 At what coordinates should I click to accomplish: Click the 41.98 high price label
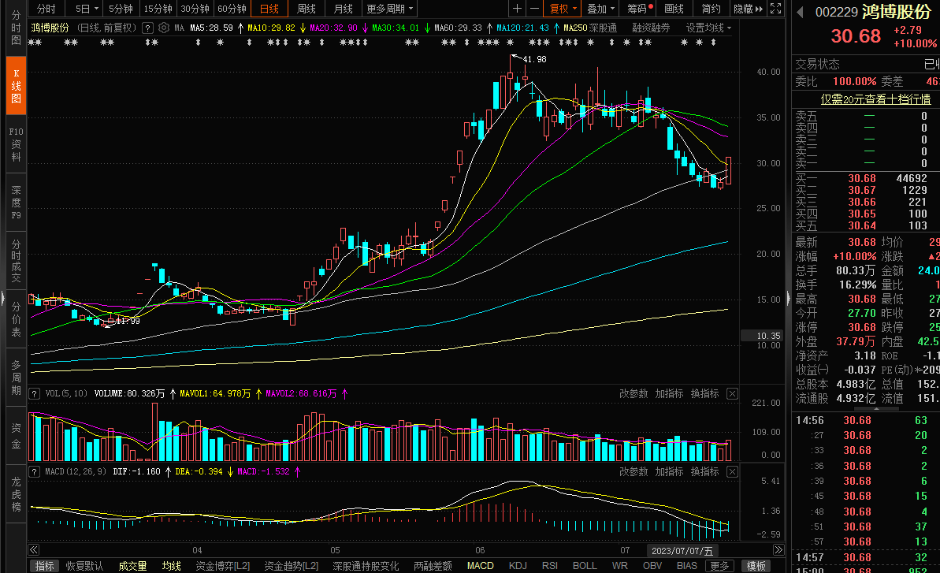(534, 59)
